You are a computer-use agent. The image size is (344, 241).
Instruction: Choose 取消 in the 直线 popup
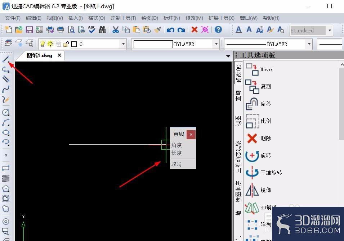(x=177, y=164)
